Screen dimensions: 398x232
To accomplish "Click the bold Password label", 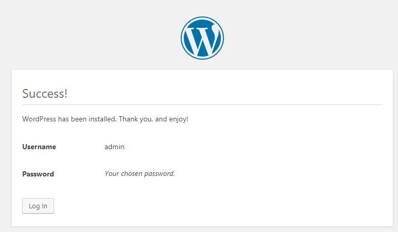I will pyautogui.click(x=38, y=174).
